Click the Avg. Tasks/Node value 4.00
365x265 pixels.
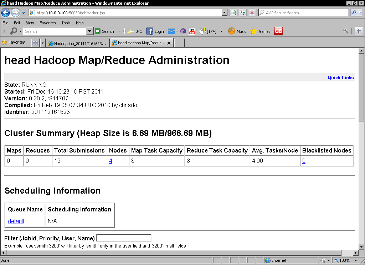[257, 161]
